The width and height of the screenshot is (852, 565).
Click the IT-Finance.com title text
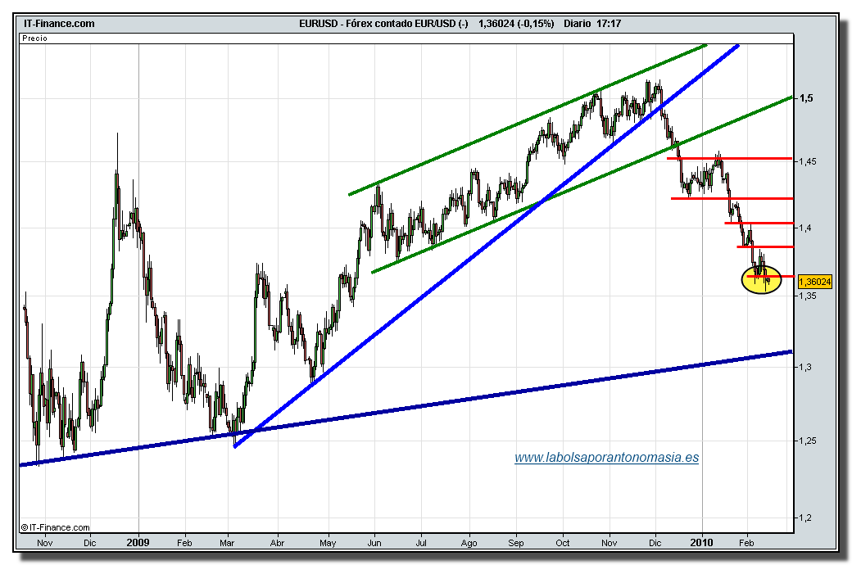click(59, 24)
